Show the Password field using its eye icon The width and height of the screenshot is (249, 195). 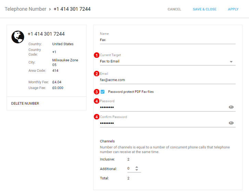pyautogui.click(x=231, y=107)
